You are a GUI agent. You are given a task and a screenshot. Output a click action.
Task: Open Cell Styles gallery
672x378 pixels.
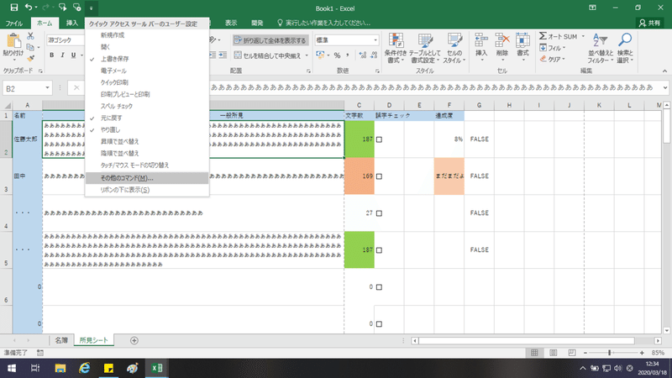pos(454,48)
